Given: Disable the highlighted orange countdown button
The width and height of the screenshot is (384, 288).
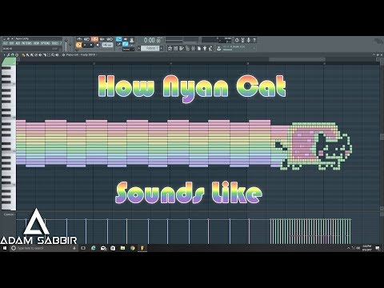Looking at the screenshot, I should [x=94, y=39].
